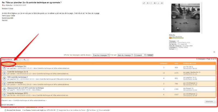This screenshot has height=112, width=218.
Task: Click Bidoche's contact speech bubble icon
Action: (x=177, y=49)
